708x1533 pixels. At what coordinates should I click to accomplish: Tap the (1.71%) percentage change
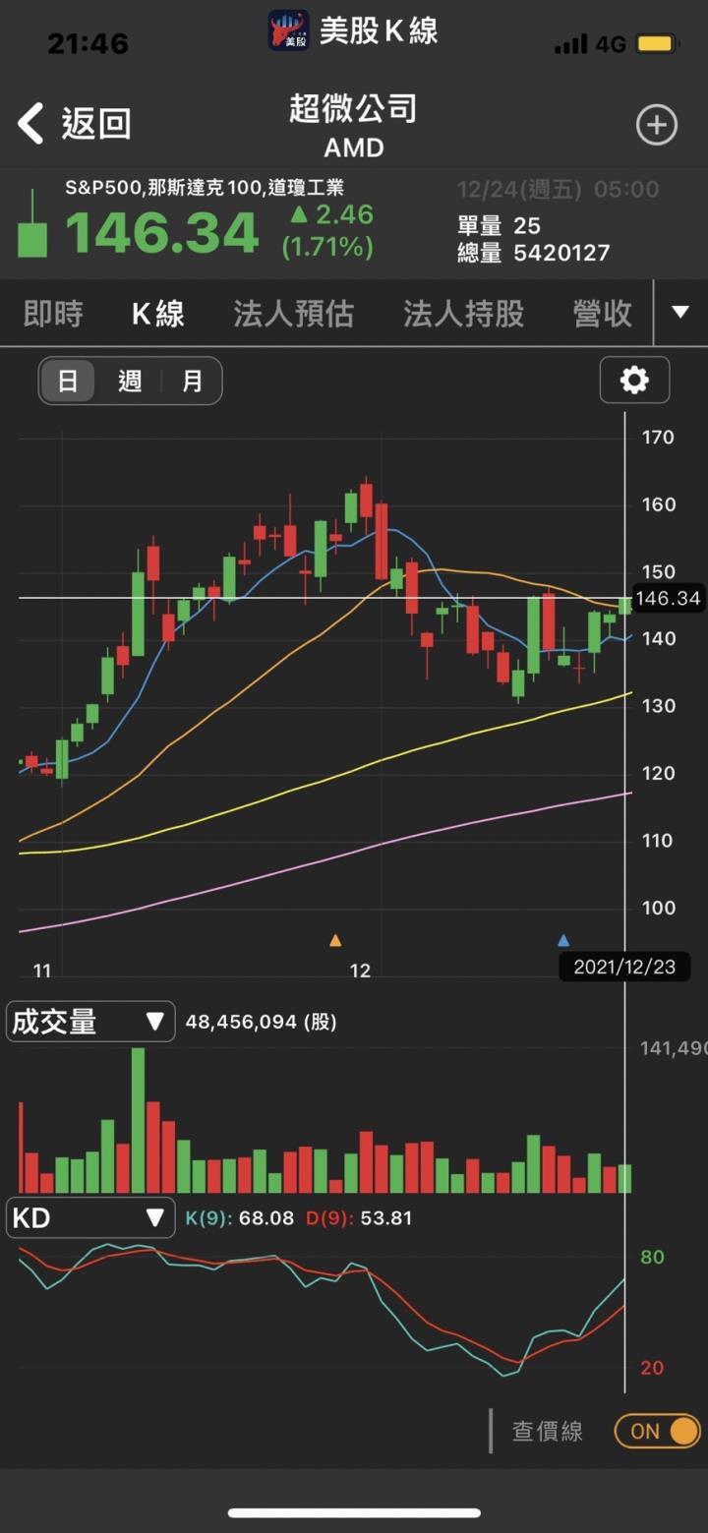pos(327,246)
